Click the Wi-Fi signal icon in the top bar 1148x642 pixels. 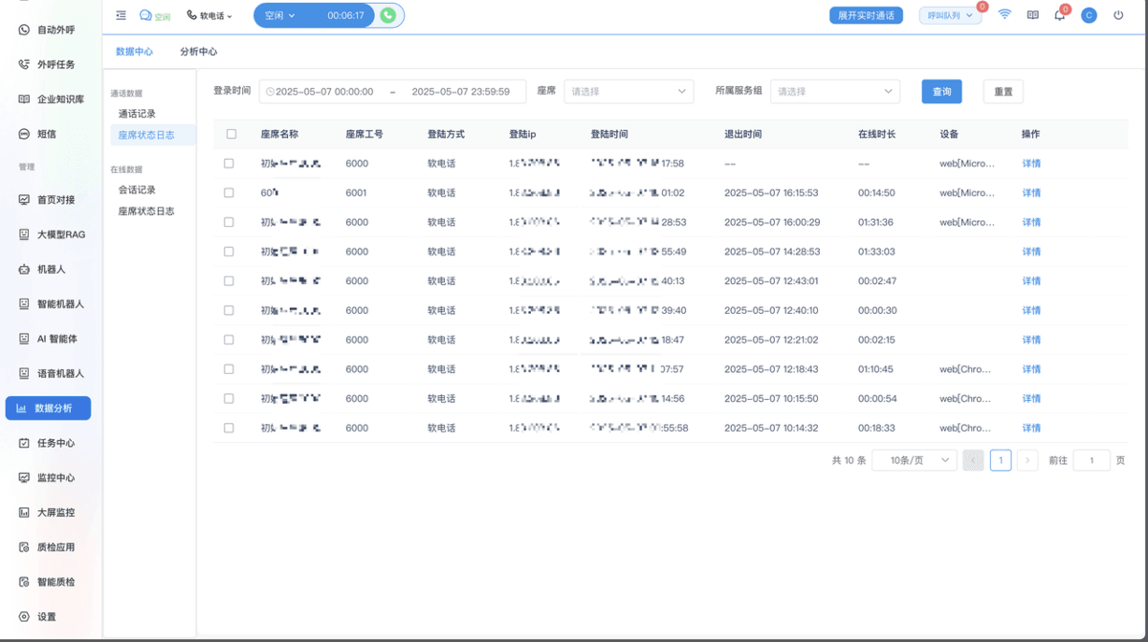[1004, 15]
